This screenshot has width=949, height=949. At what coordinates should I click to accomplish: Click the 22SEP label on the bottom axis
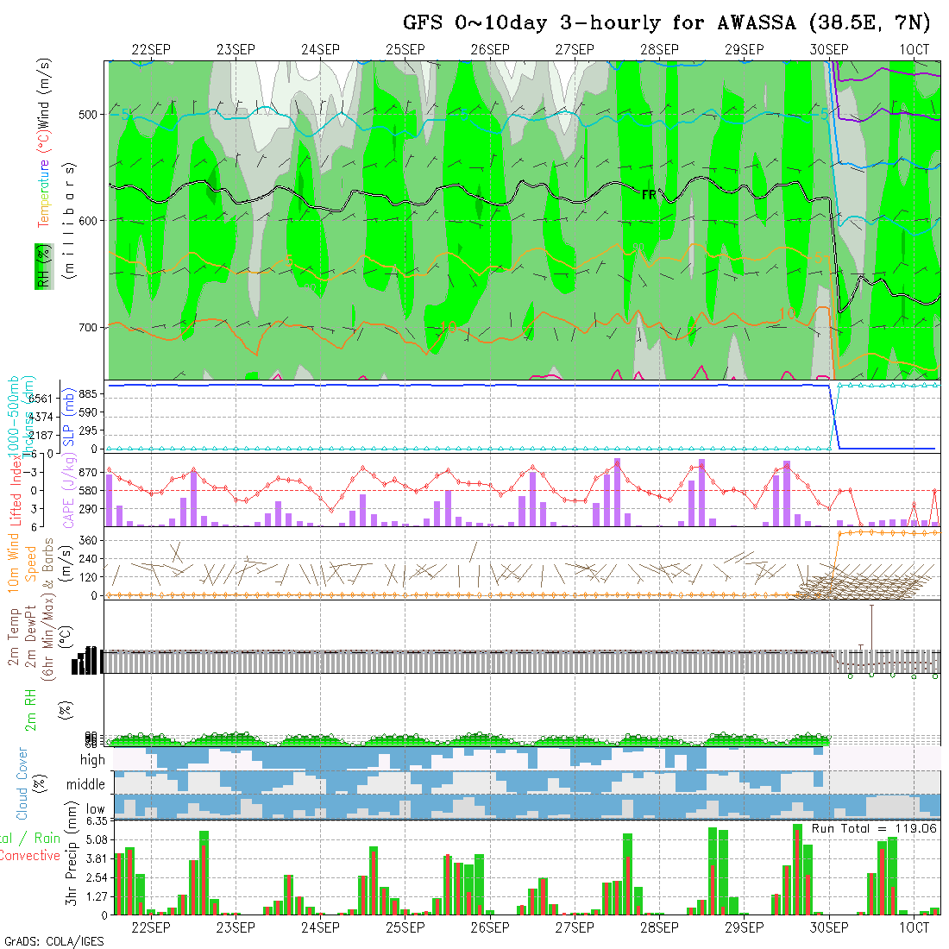pos(151,927)
